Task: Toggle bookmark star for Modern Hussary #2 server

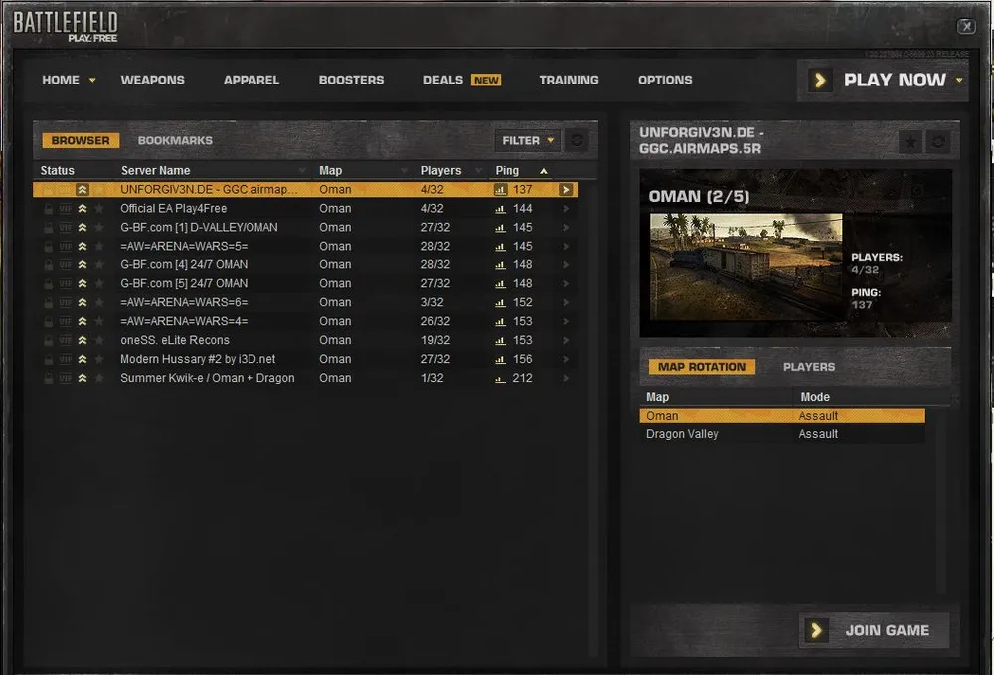Action: click(x=99, y=359)
